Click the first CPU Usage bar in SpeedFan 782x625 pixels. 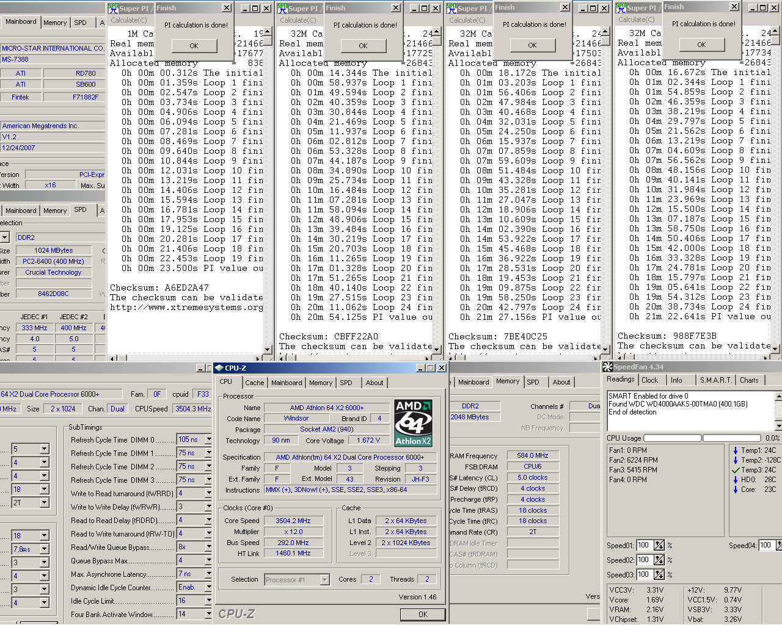[x=673, y=438]
